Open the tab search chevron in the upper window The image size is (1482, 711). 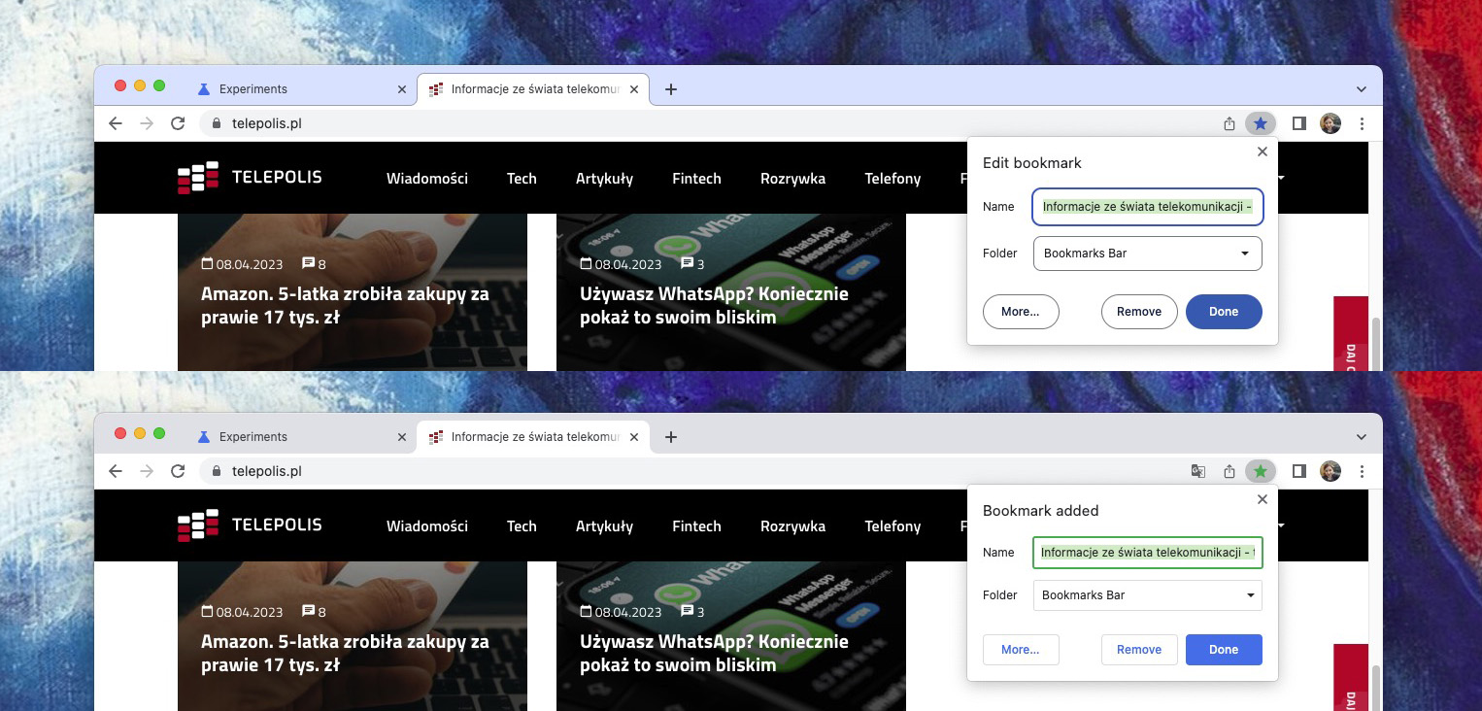[1361, 89]
